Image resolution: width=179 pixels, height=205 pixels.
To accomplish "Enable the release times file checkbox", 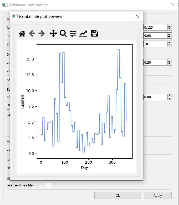I will [49, 185].
